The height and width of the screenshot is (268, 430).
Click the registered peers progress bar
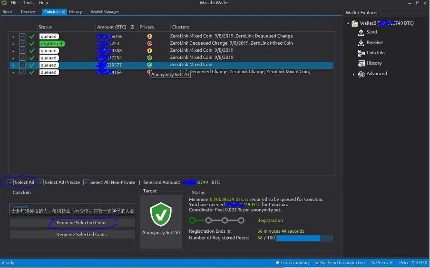click(x=305, y=238)
